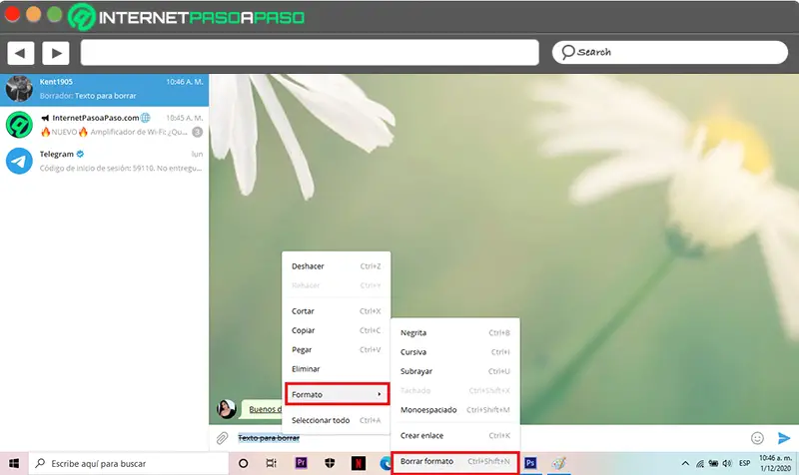Select Cortar in the context menu
799x475 pixels.
click(337, 311)
